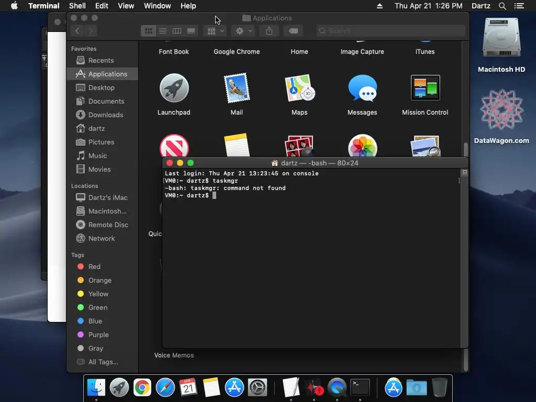Select Recents in the Finder sidebar
Image resolution: width=536 pixels, height=402 pixels.
pyautogui.click(x=102, y=60)
